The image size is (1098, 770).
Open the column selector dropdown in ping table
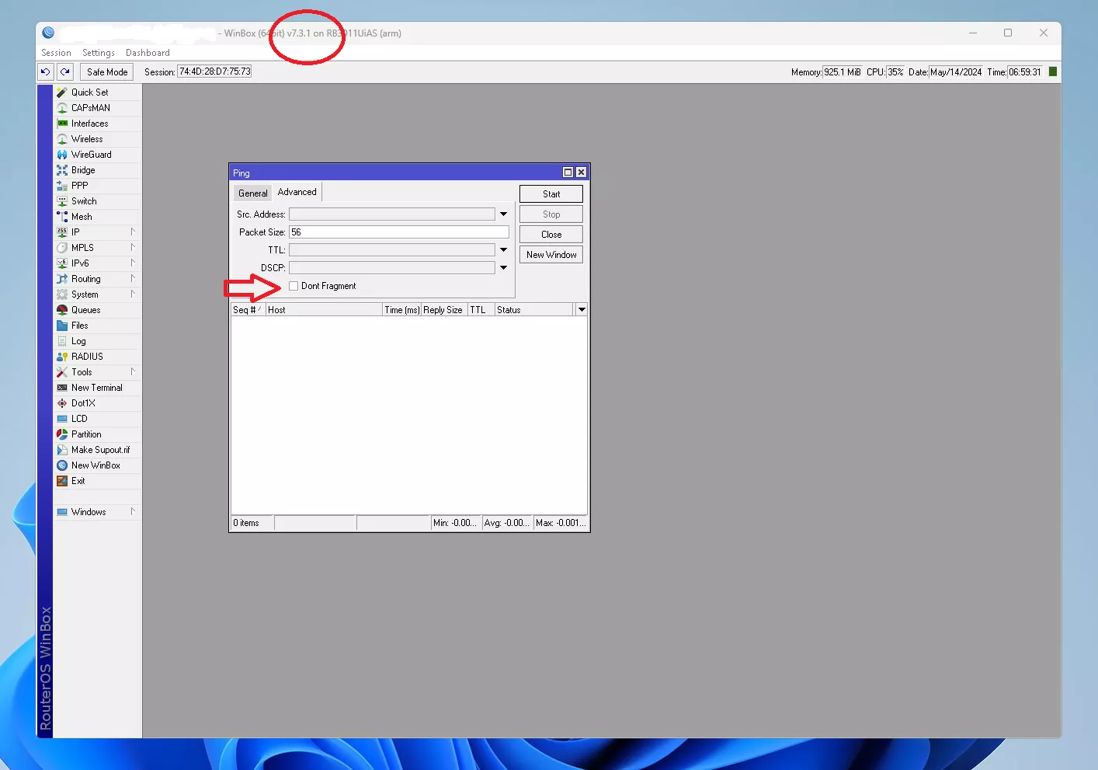pos(582,310)
